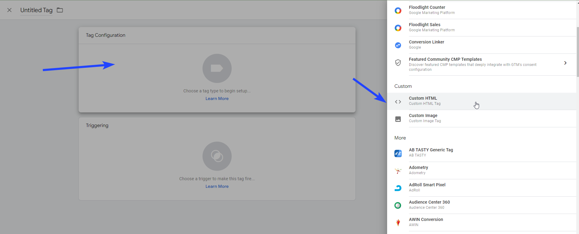Click 'Choose a tag type to begin setup...' text
This screenshot has height=234, width=579.
coord(217,91)
